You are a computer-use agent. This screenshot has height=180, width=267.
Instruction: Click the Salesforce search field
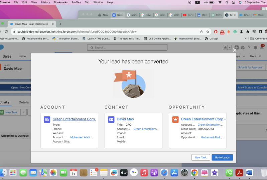click(x=127, y=48)
